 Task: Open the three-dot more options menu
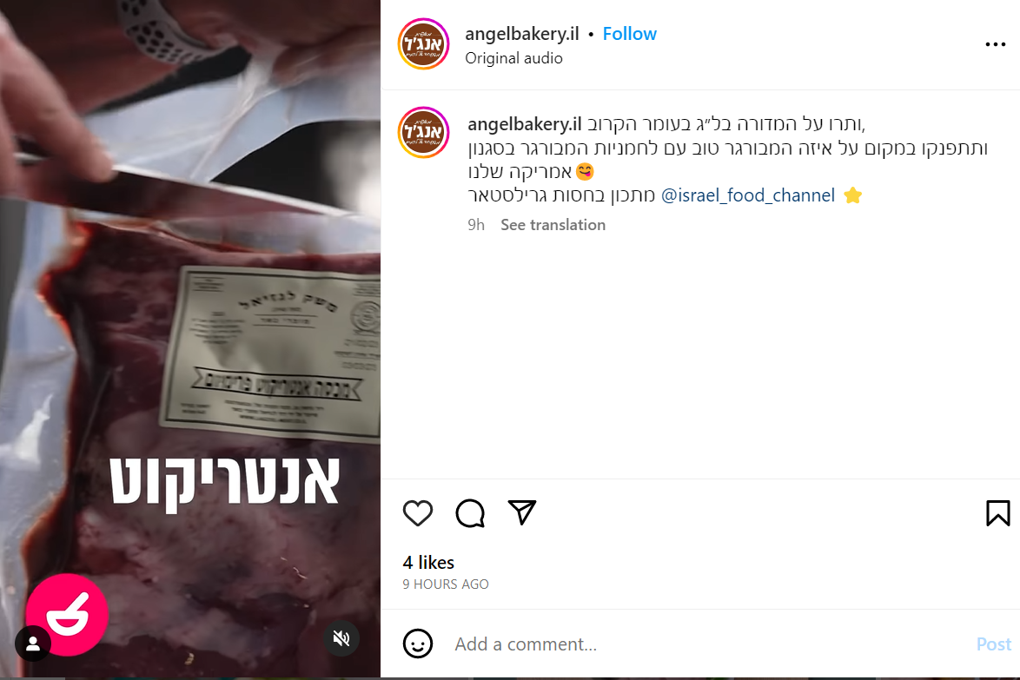pyautogui.click(x=996, y=44)
